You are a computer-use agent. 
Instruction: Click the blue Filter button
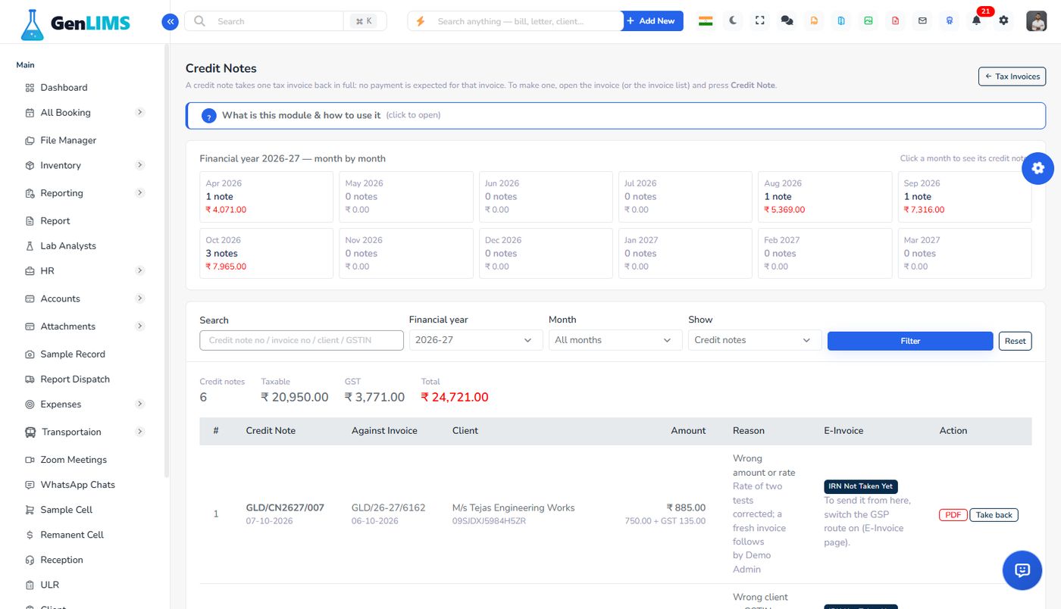point(910,341)
